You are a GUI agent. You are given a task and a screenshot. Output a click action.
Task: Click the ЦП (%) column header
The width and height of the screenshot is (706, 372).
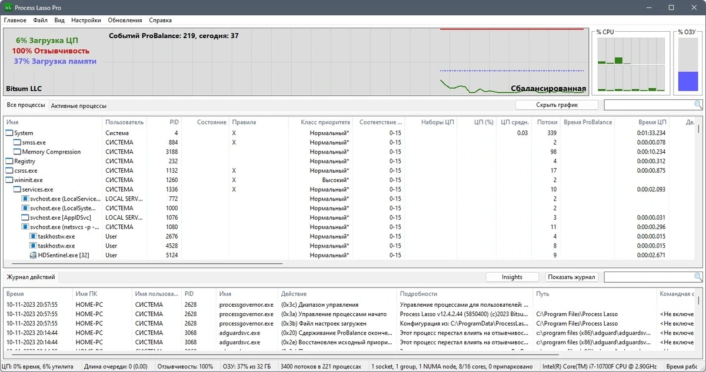pos(476,122)
